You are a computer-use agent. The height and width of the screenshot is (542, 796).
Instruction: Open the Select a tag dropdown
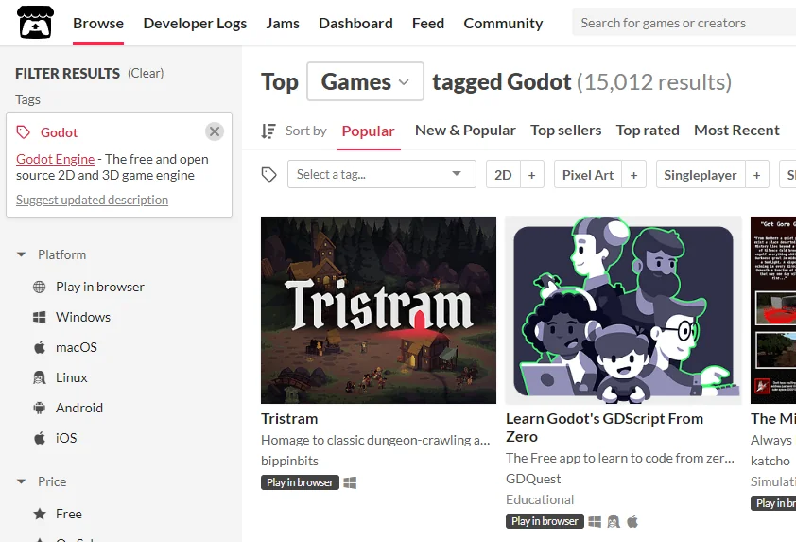[382, 174]
